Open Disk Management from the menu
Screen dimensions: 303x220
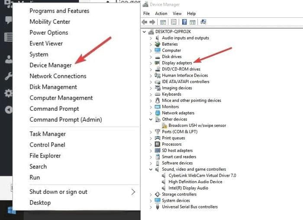53,87
